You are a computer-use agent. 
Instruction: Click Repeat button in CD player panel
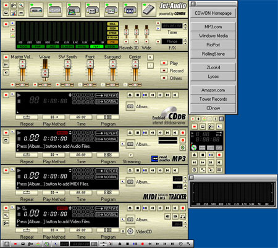(x=27, y=117)
